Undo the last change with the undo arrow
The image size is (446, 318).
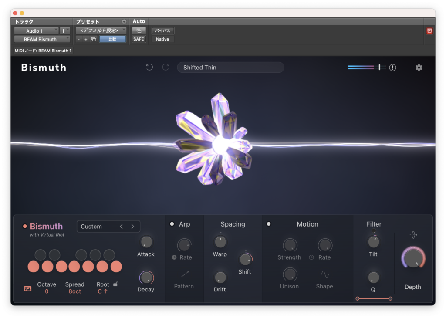(x=149, y=67)
